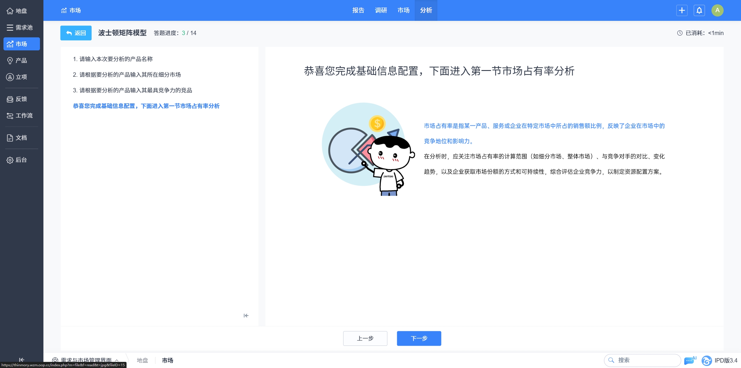Expand 需求与市场管理界面 switcher
Viewport: 741px width, 368px height.
86,360
